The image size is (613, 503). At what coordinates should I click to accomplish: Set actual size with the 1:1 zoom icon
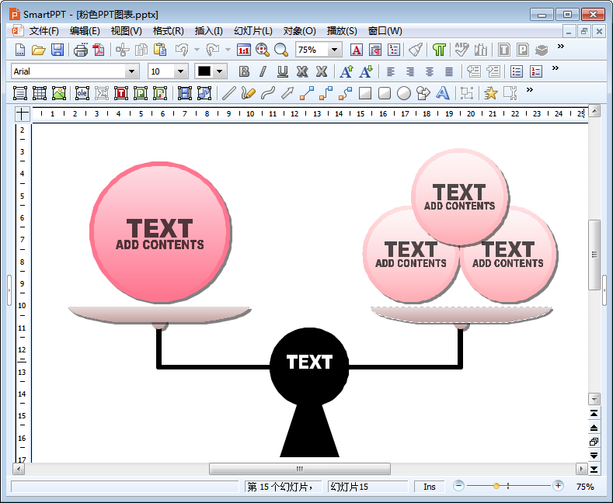(x=243, y=50)
